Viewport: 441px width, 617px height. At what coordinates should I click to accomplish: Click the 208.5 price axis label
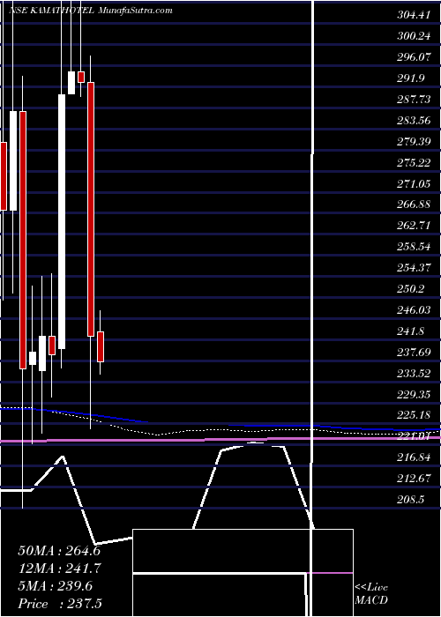tap(411, 500)
